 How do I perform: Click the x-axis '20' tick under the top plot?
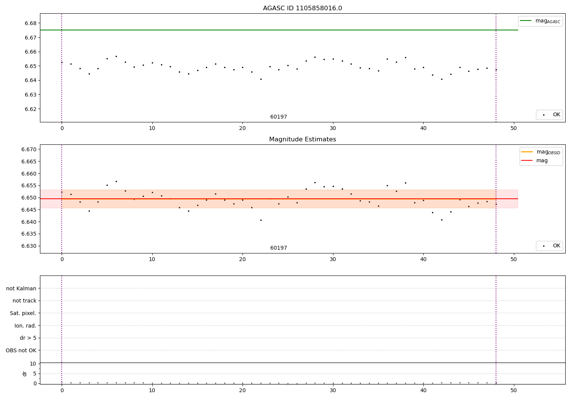pyautogui.click(x=242, y=128)
